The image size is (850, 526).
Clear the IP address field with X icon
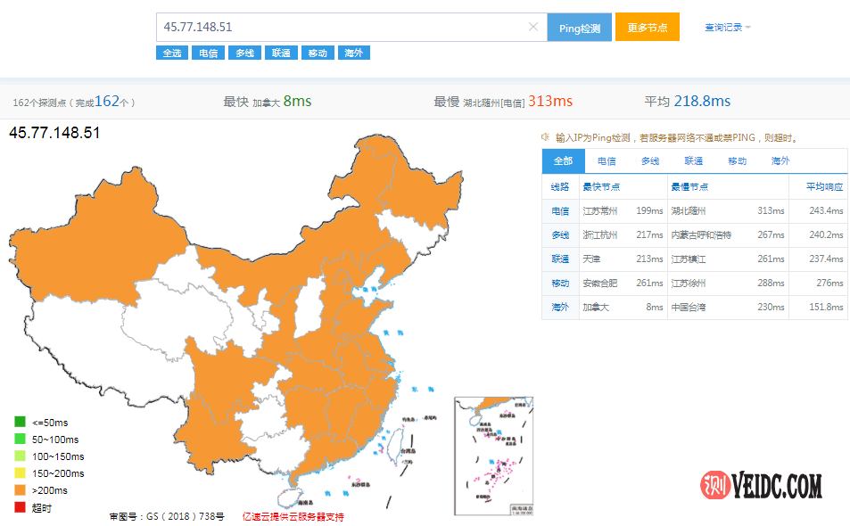coord(532,27)
